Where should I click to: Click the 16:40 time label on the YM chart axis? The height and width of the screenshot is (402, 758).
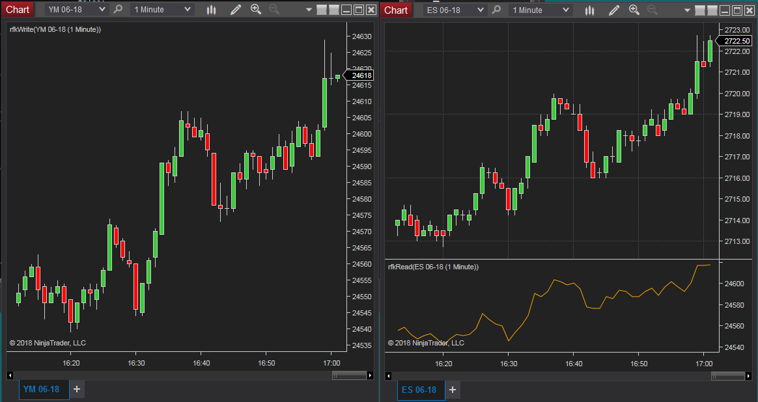click(201, 363)
